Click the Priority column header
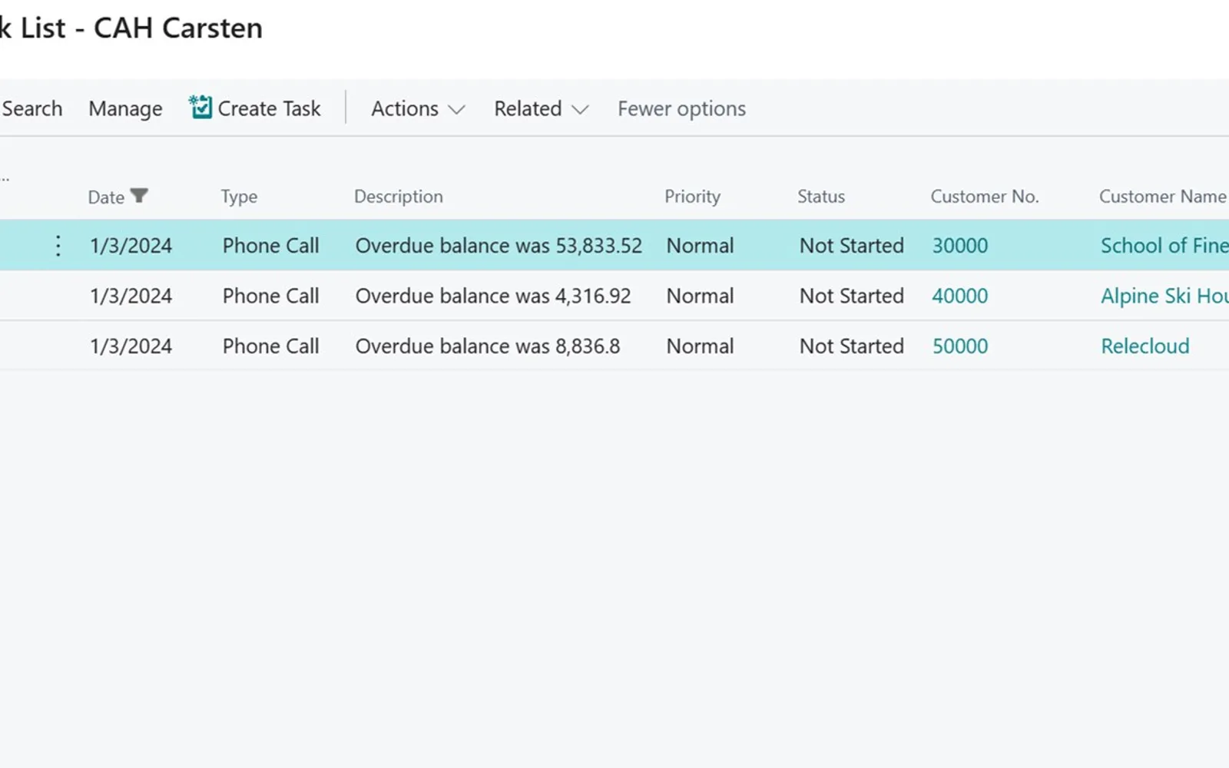This screenshot has height=768, width=1229. (x=692, y=197)
